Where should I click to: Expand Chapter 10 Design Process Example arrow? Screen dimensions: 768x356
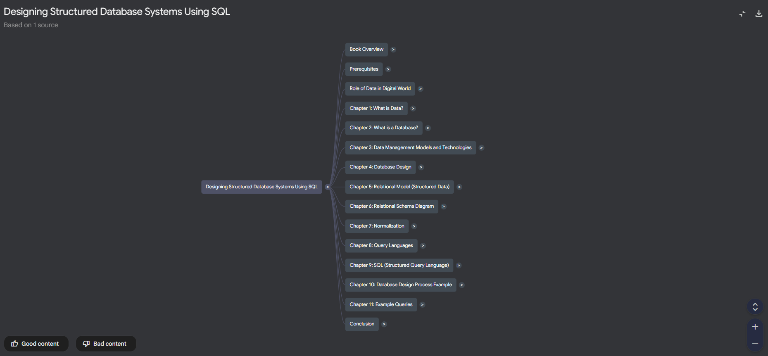(462, 285)
